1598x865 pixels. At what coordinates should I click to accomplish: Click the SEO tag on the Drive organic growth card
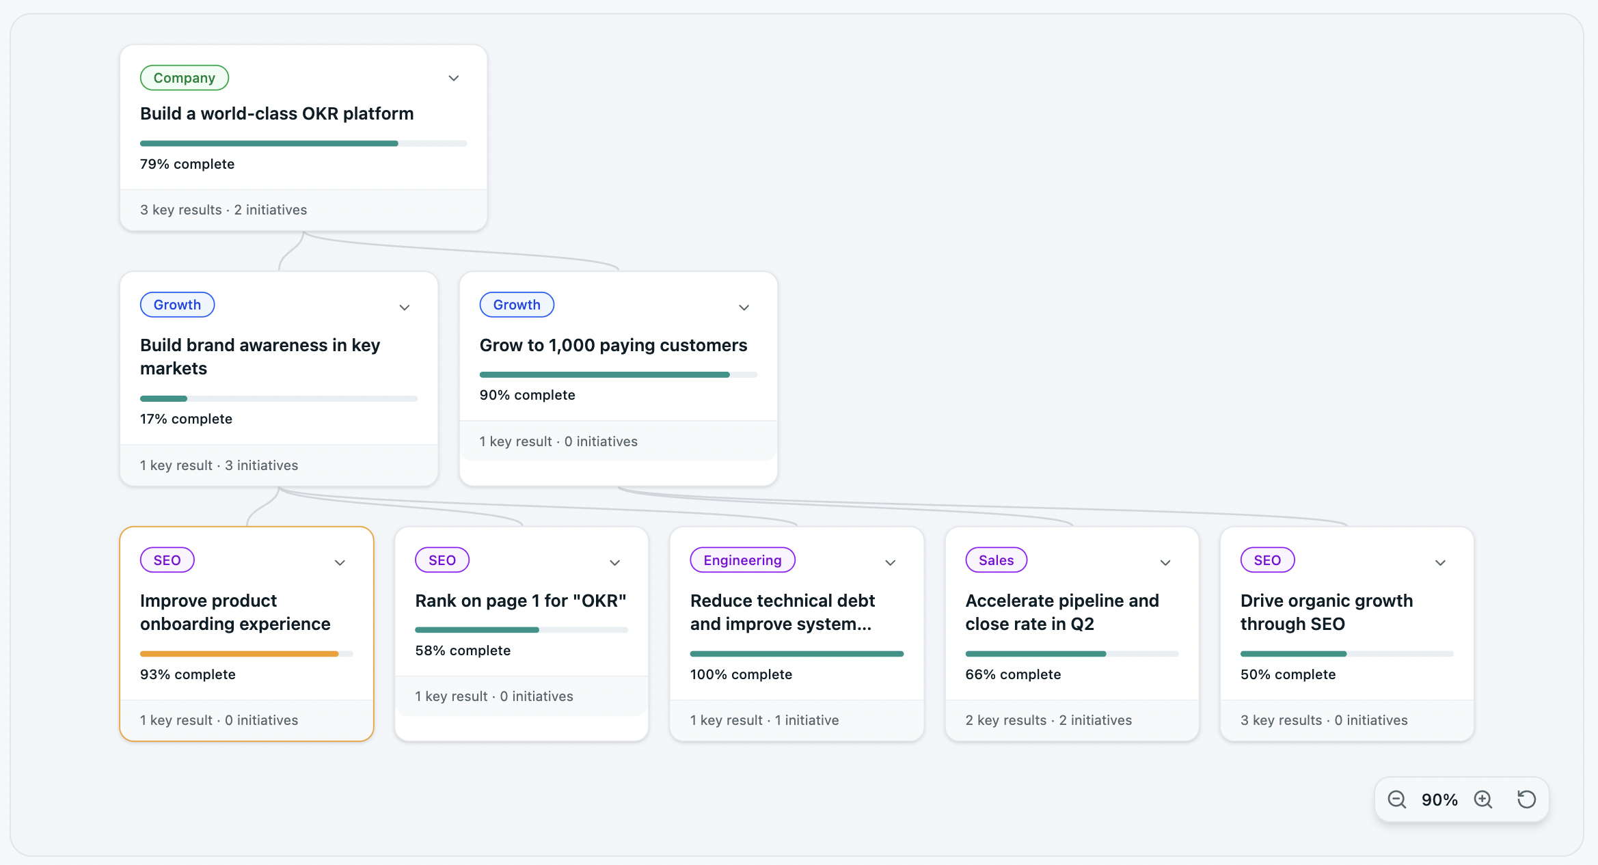[x=1268, y=560]
